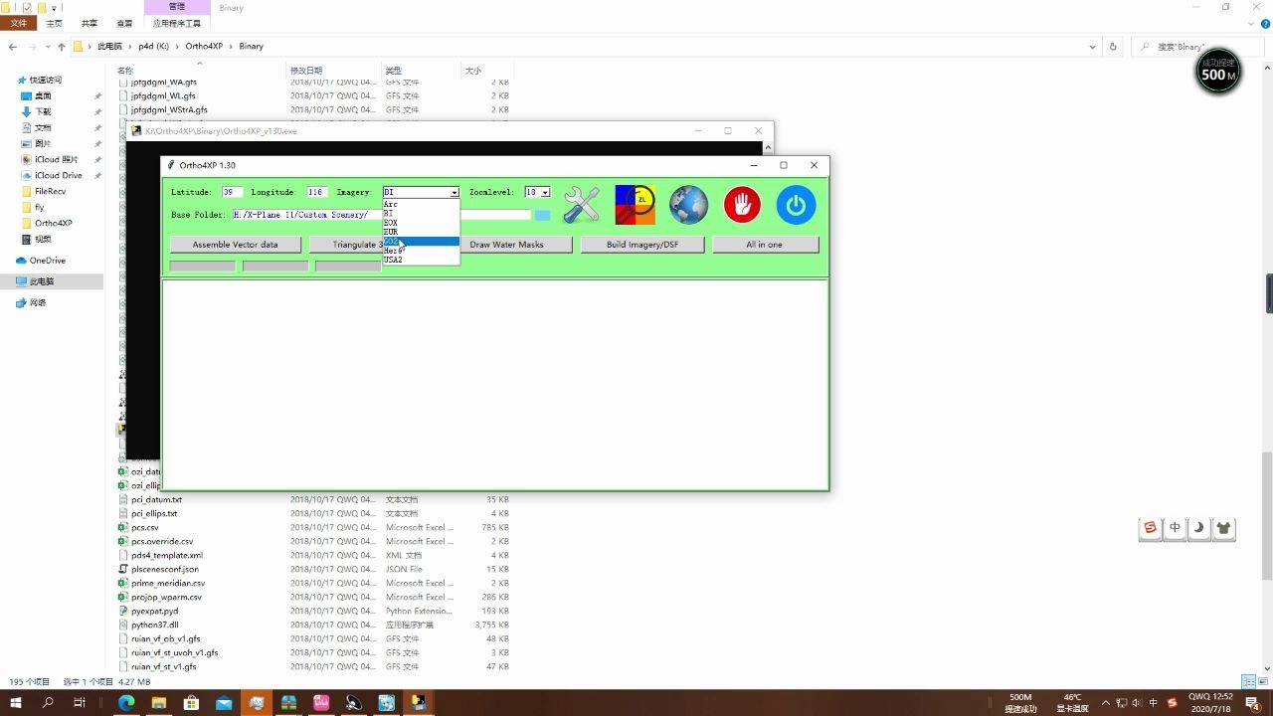The height and width of the screenshot is (716, 1273).
Task: Click the red stop hand icon
Action: pyautogui.click(x=742, y=204)
